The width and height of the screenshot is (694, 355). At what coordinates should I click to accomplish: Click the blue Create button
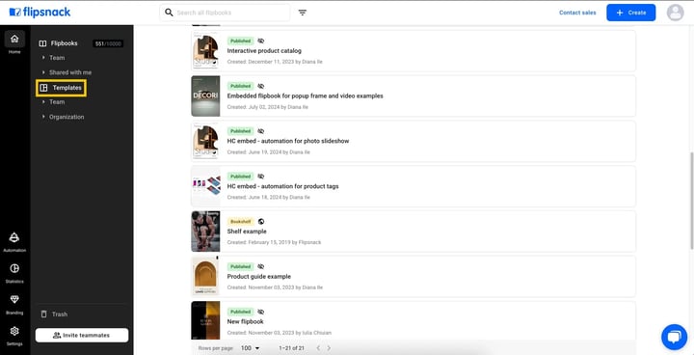630,13
